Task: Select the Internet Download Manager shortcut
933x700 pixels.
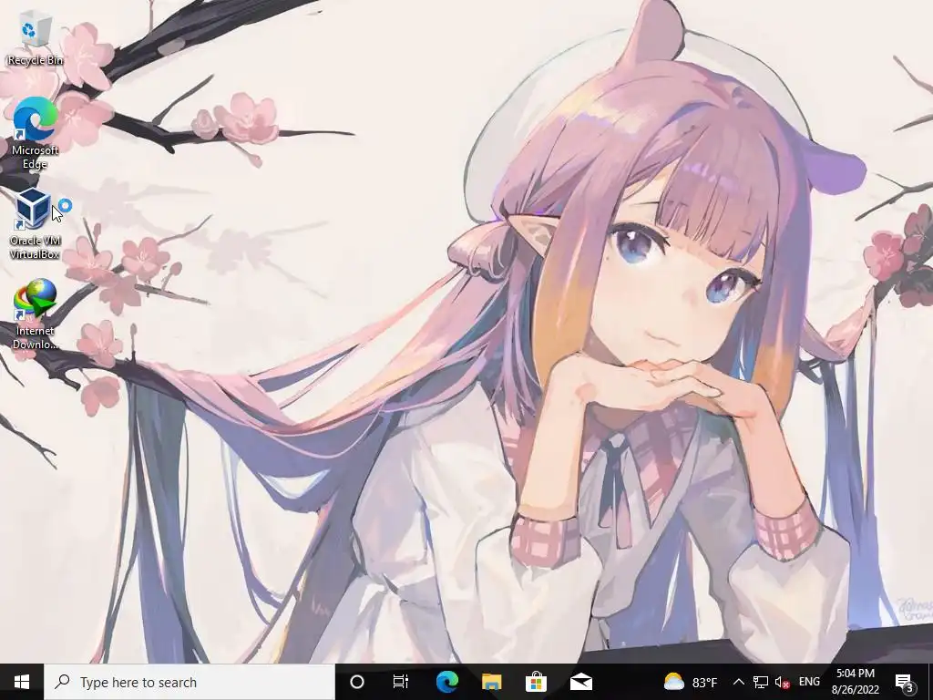Action: (x=35, y=314)
